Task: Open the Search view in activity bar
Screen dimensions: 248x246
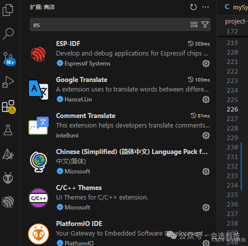Action: pos(8,34)
